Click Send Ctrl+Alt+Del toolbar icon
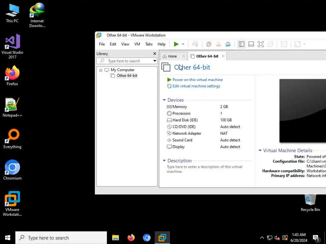Screen dimensions: 326x244 pos(195,44)
